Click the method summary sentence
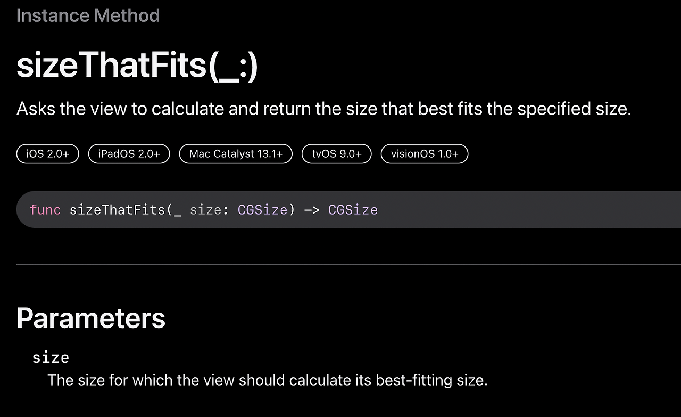Screen dimensions: 681x417 324,109
